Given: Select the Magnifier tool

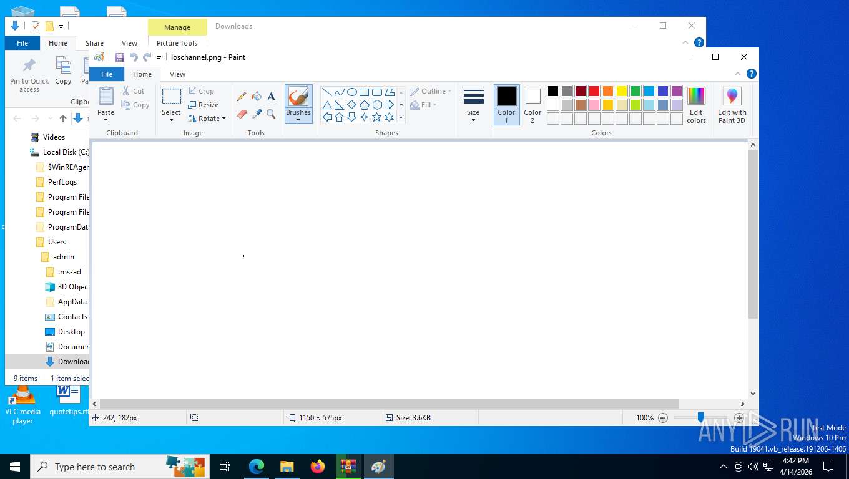Looking at the screenshot, I should pos(271,114).
